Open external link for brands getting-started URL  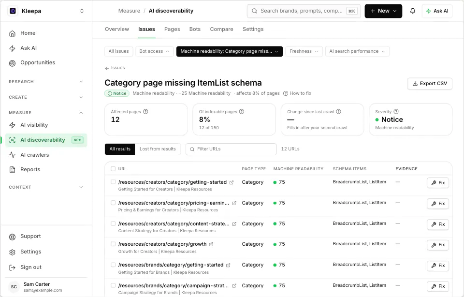click(x=228, y=265)
